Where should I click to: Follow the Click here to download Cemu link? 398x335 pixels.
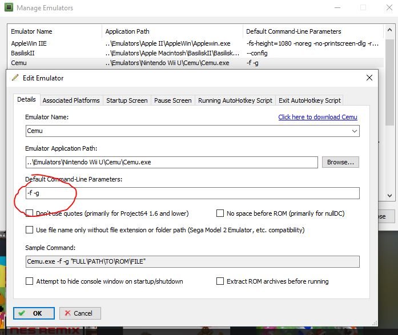tap(317, 117)
